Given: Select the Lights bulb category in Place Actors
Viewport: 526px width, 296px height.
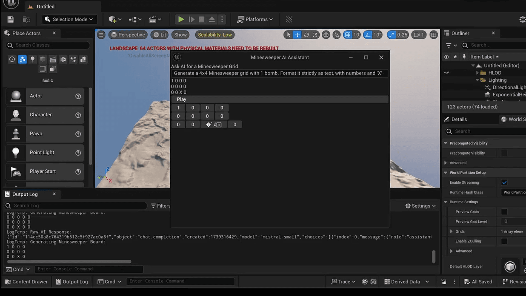Looking at the screenshot, I should pyautogui.click(x=32, y=59).
